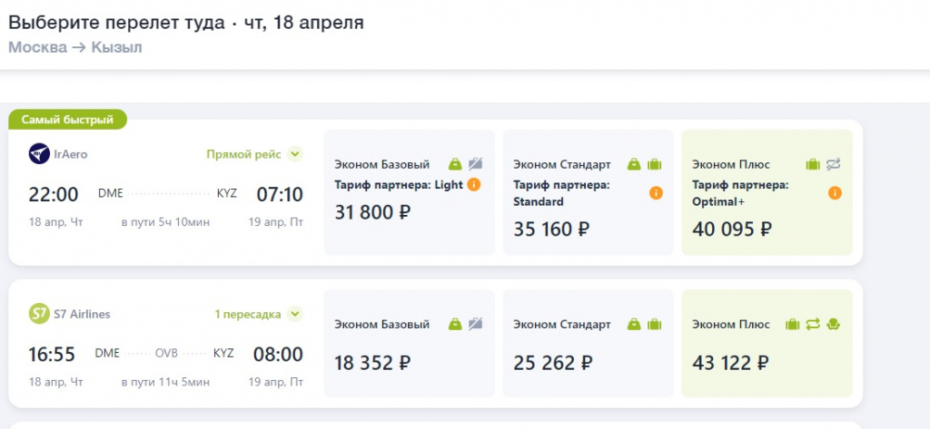The width and height of the screenshot is (930, 429).
Task: Choose S7 Эконом Стандарт fare for 25 262 ₽
Action: [589, 343]
